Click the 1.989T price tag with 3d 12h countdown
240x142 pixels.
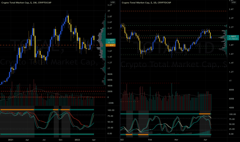pos(110,41)
